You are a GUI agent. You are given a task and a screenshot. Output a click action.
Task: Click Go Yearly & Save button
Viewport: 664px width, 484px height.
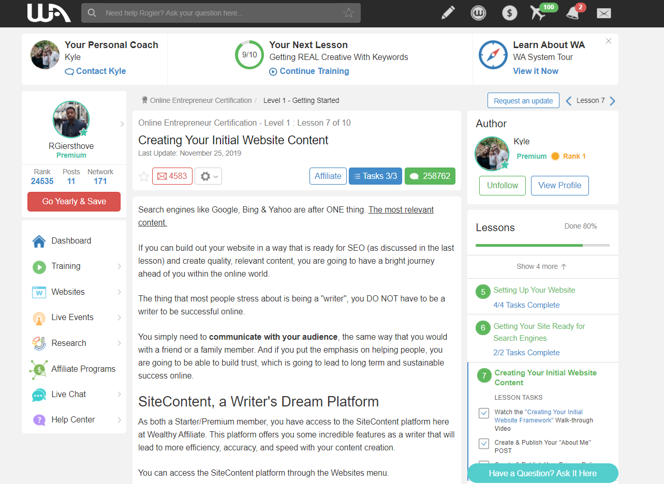coord(74,202)
